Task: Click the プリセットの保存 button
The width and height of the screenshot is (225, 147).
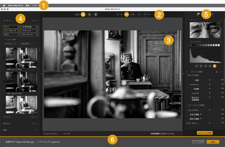Action: 205,133
